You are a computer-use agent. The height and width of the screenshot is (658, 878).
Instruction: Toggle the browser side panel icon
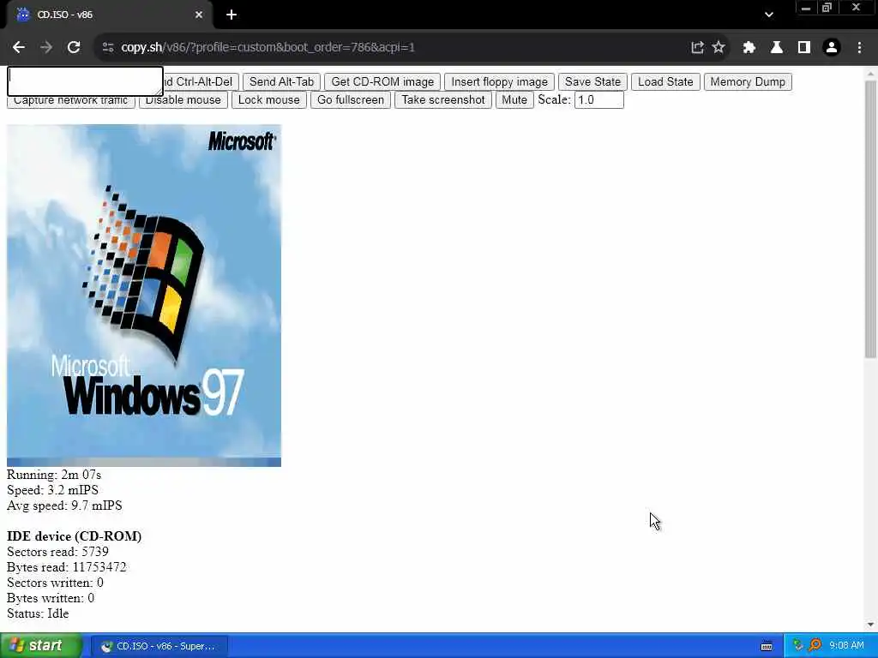[x=804, y=48]
